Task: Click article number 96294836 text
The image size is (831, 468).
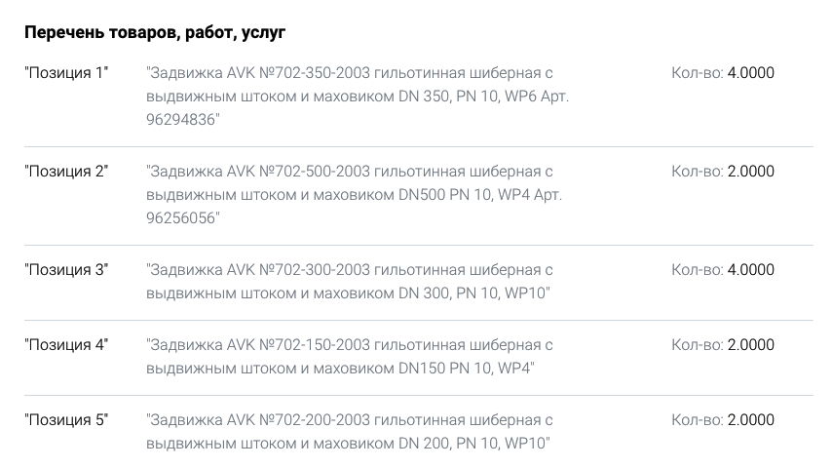Action: [181, 119]
